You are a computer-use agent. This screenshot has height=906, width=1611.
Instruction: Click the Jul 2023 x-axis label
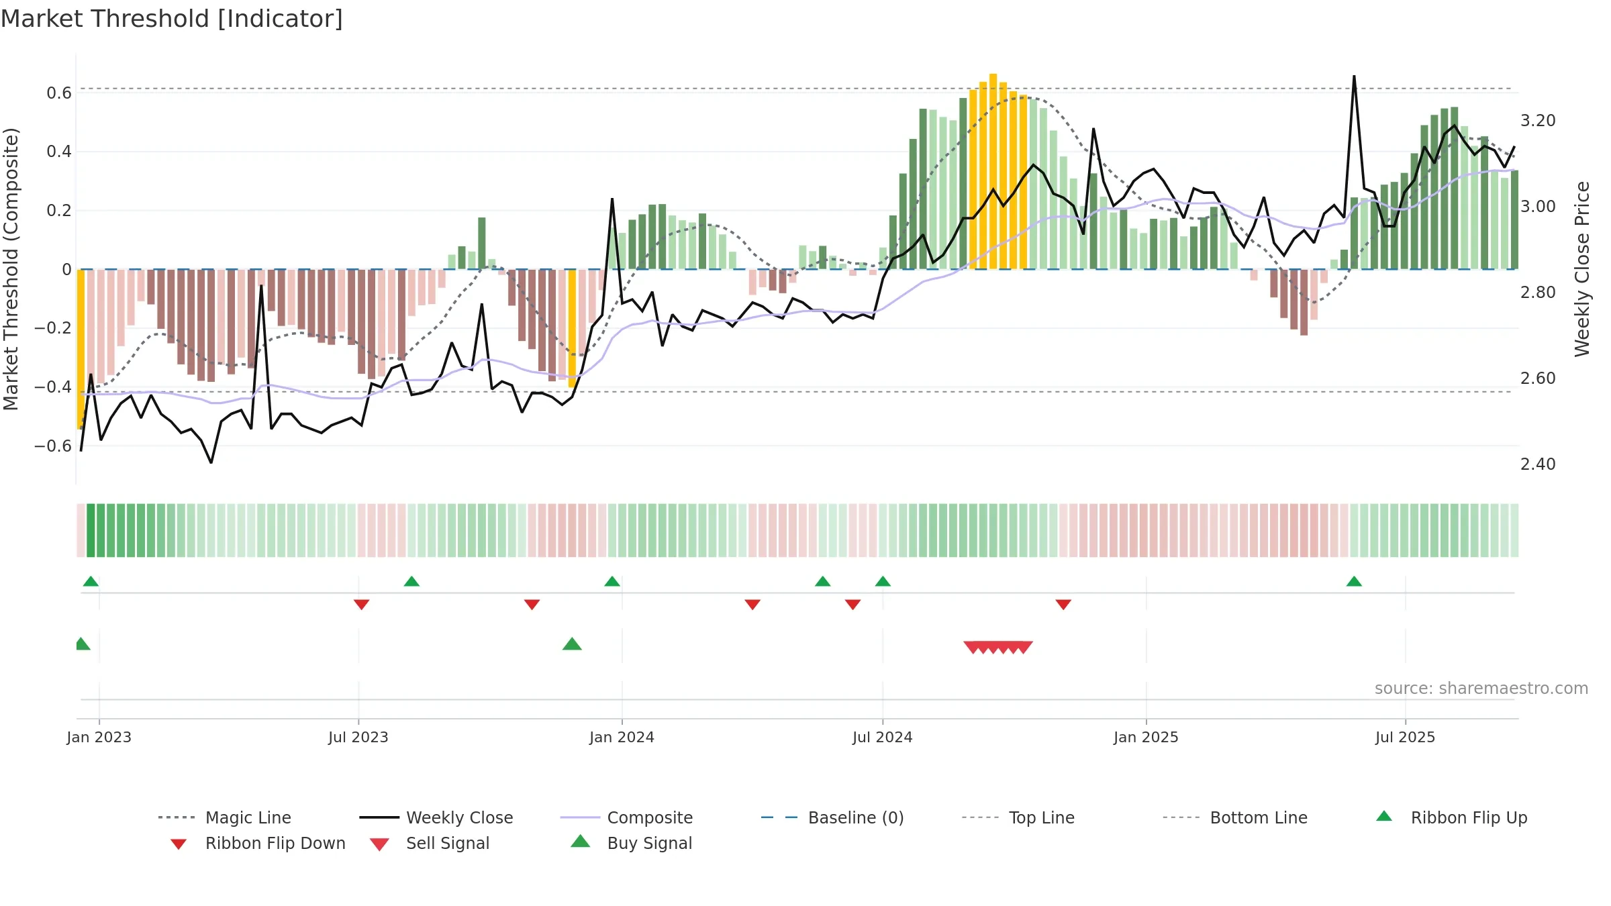pos(358,737)
